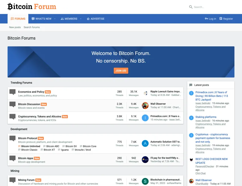Open Wall Observer poster avatar in Bitcoin Discussion row

tap(145, 105)
